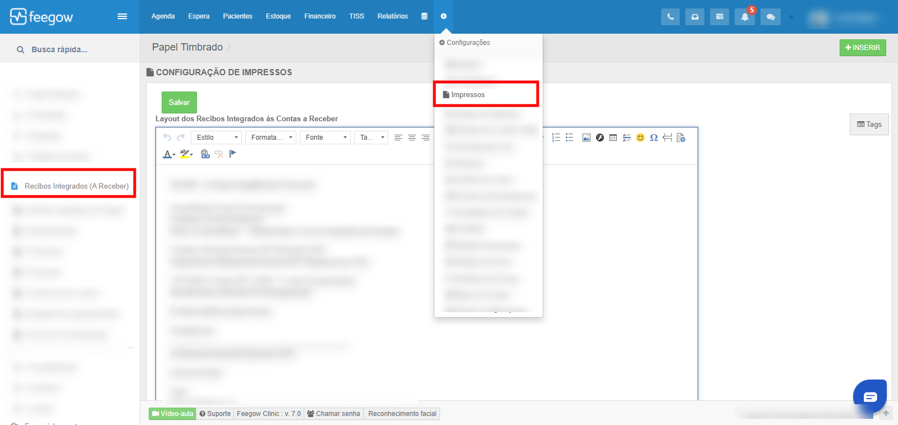Click Suporte in the footer bar
This screenshot has width=898, height=425.
coord(215,414)
